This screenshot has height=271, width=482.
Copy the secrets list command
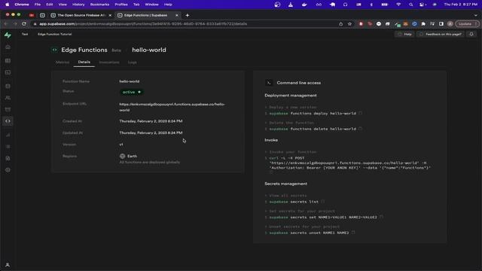point(322,202)
